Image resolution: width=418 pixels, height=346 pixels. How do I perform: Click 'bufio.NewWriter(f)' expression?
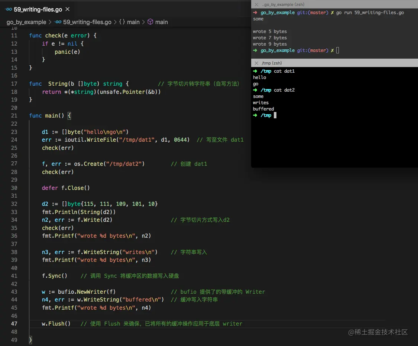87,292
